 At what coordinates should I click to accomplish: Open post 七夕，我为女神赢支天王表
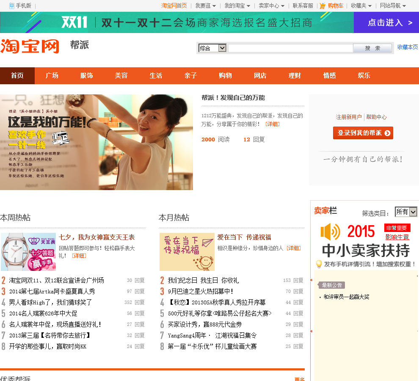pos(97,237)
